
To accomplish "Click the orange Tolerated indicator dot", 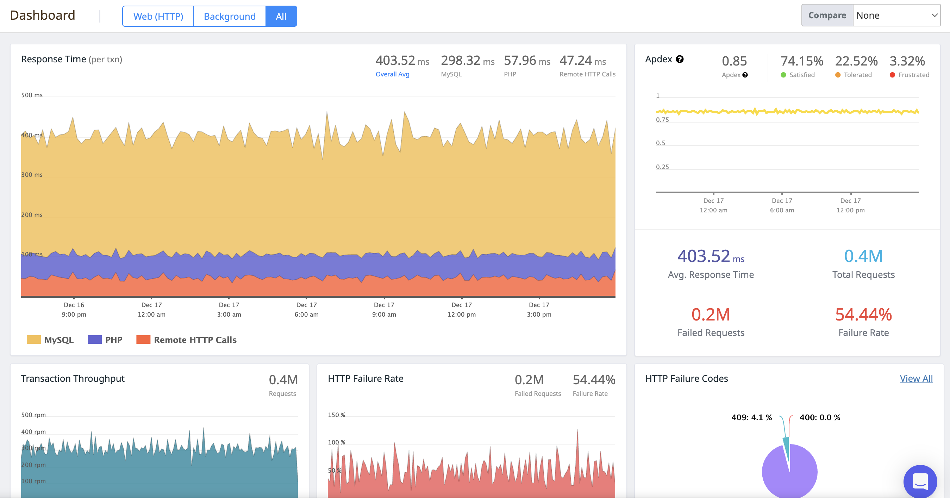I will [838, 75].
